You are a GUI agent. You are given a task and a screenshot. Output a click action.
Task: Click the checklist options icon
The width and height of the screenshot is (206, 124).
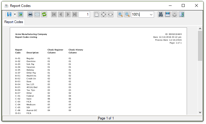[x=181, y=14]
